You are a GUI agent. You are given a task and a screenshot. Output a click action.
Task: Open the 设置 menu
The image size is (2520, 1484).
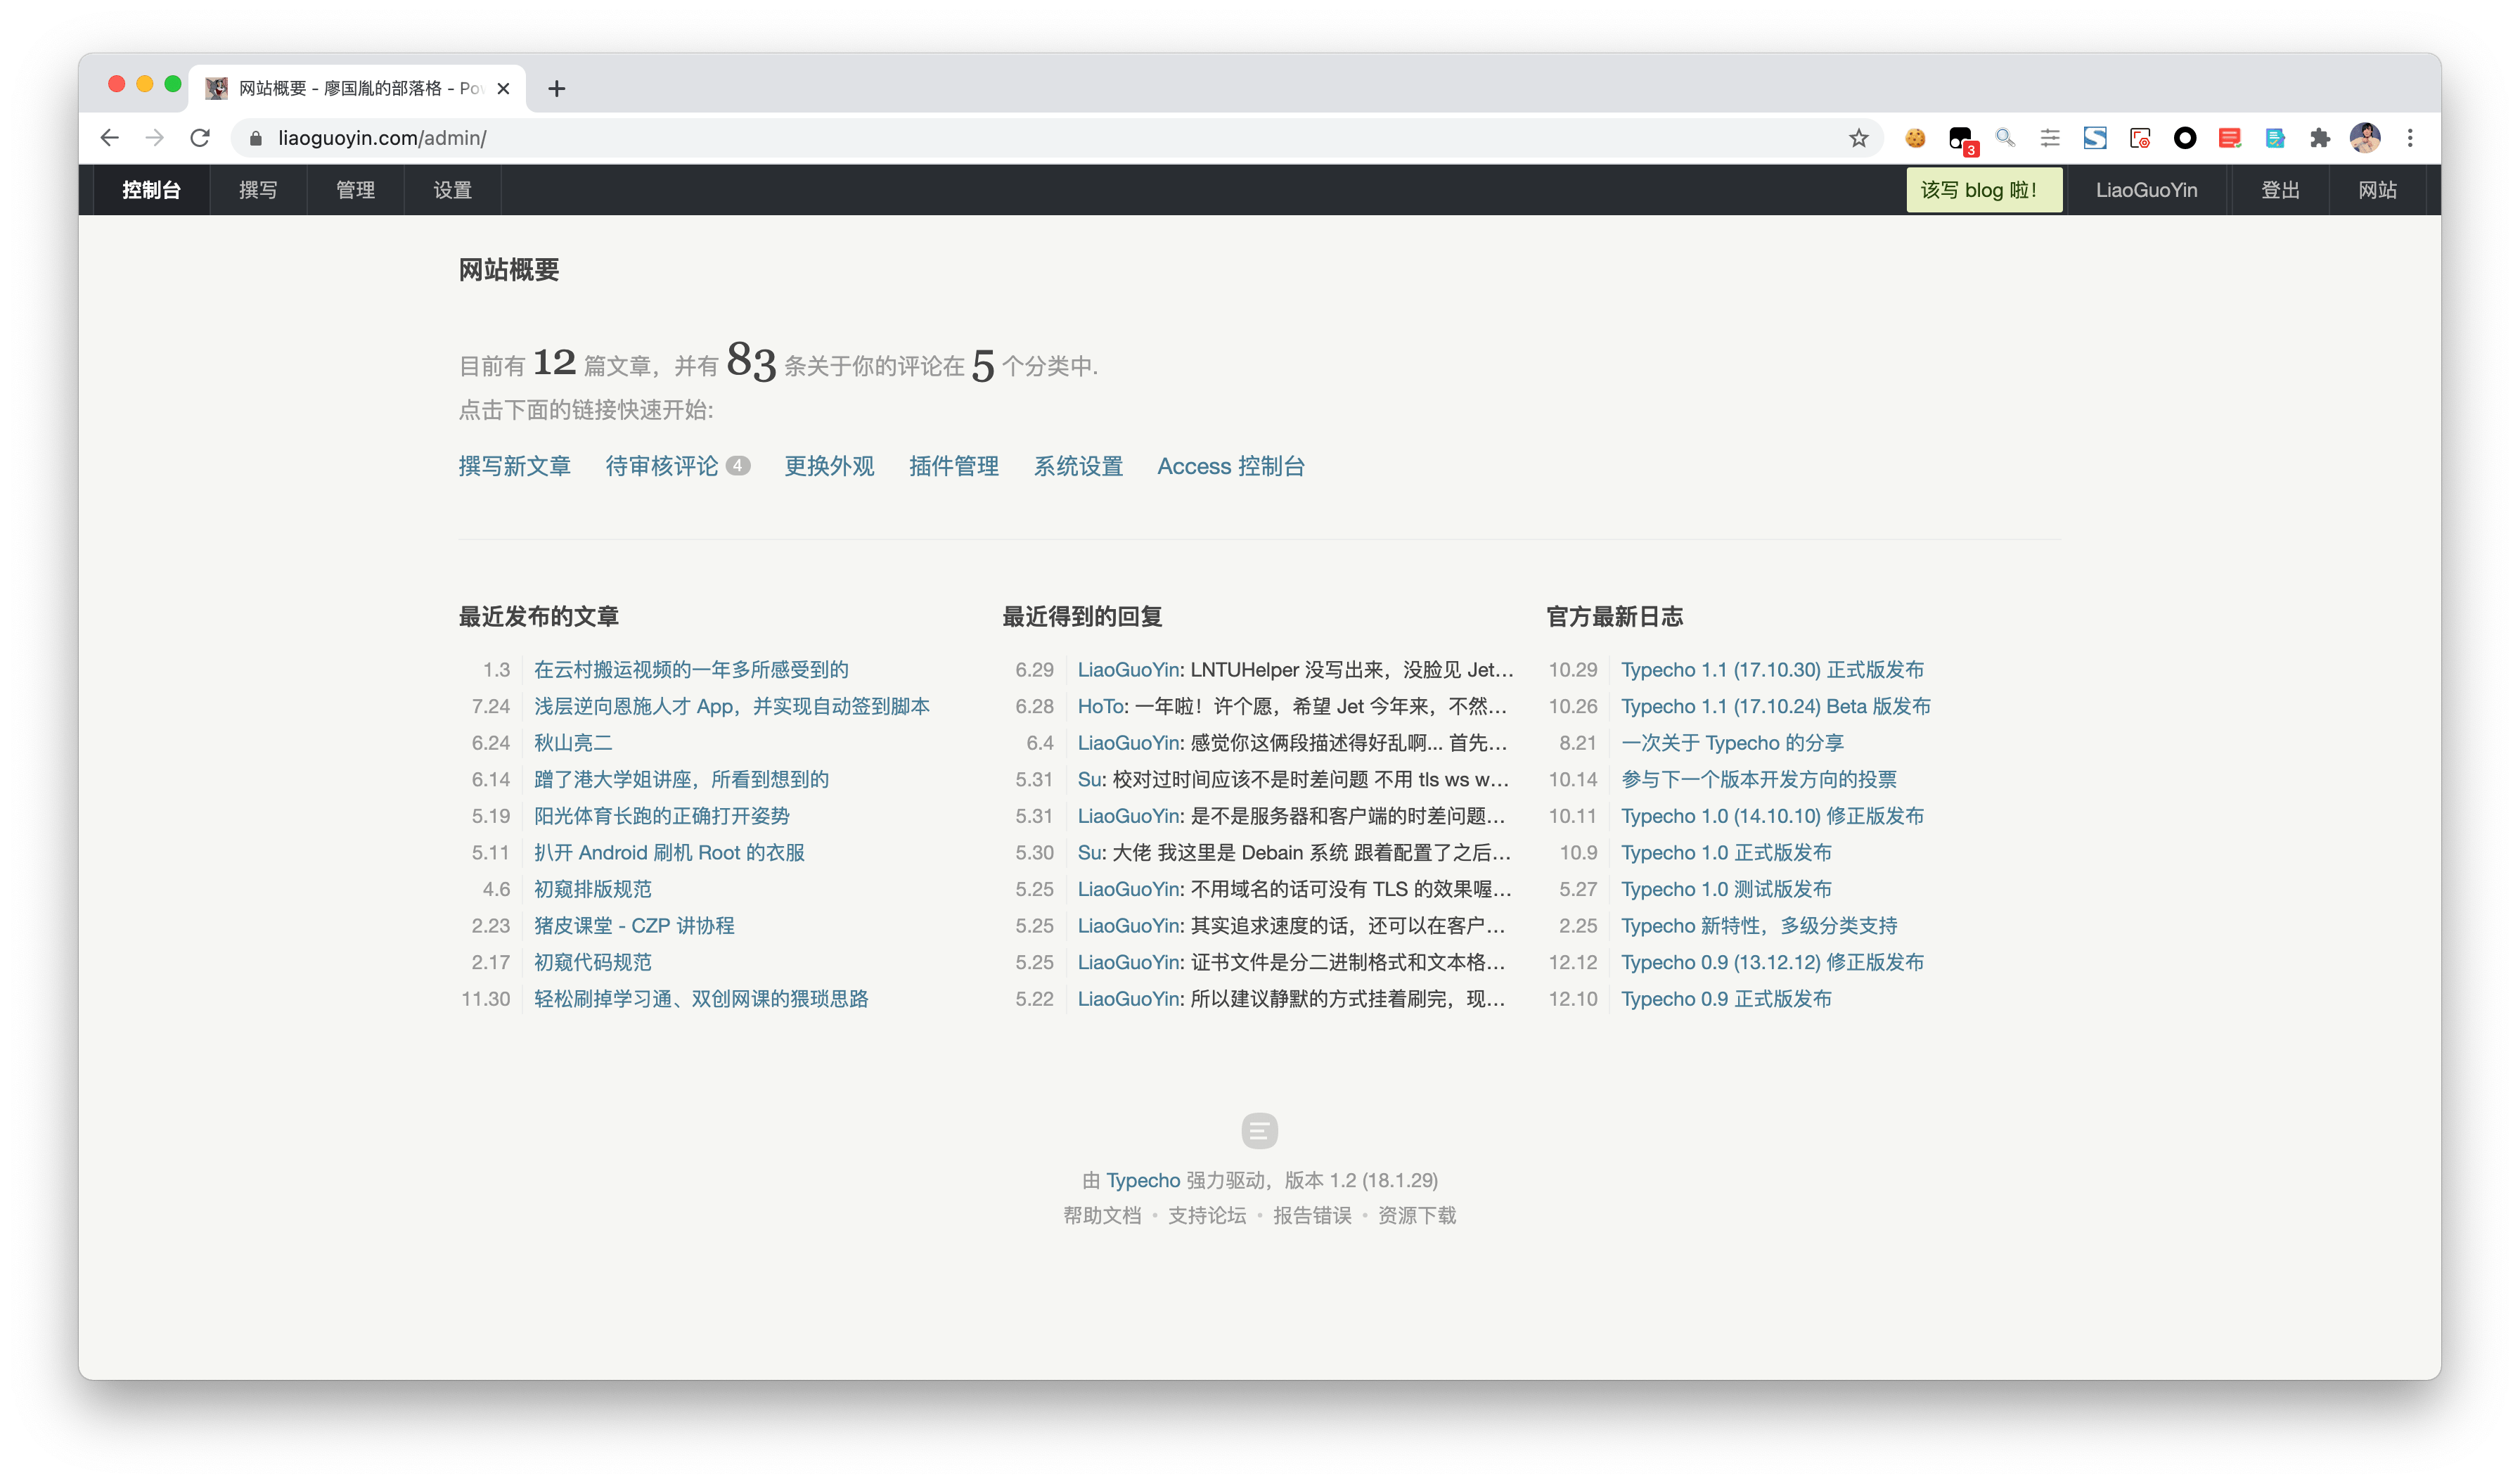pos(452,190)
